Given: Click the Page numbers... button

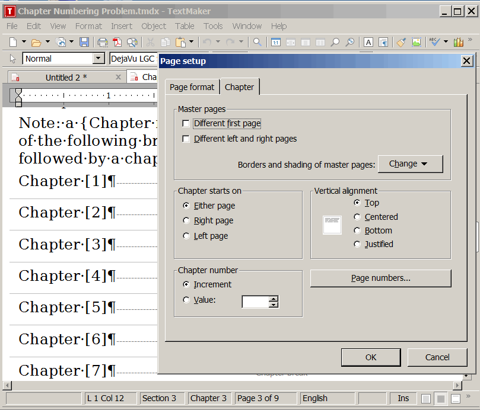Looking at the screenshot, I should tap(380, 278).
